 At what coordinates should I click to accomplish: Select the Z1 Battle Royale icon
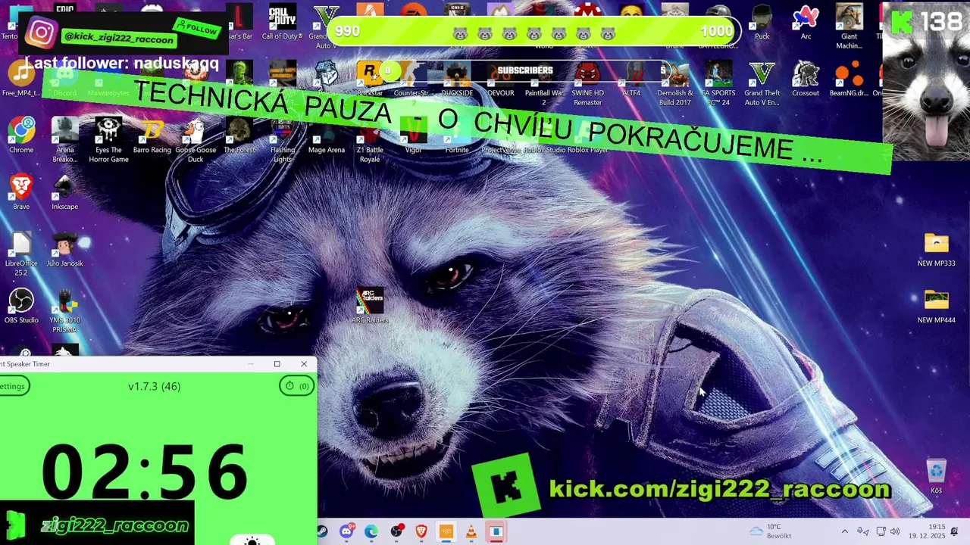tap(370, 140)
